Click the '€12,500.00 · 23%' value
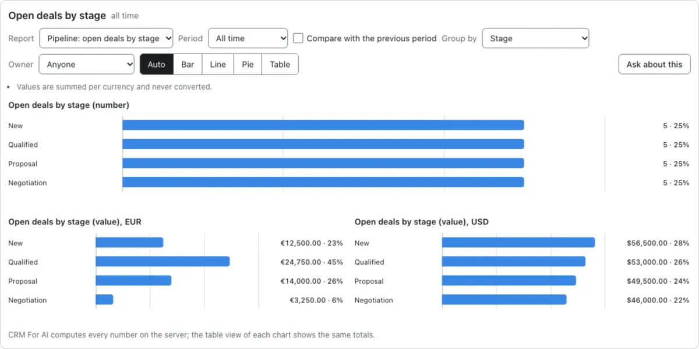This screenshot has width=699, height=349. click(312, 243)
